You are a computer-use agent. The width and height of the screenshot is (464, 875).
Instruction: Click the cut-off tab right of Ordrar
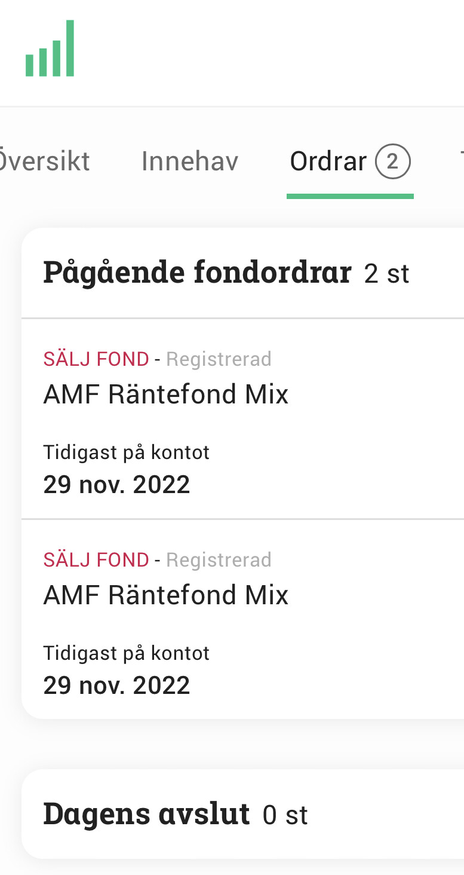[x=461, y=162]
